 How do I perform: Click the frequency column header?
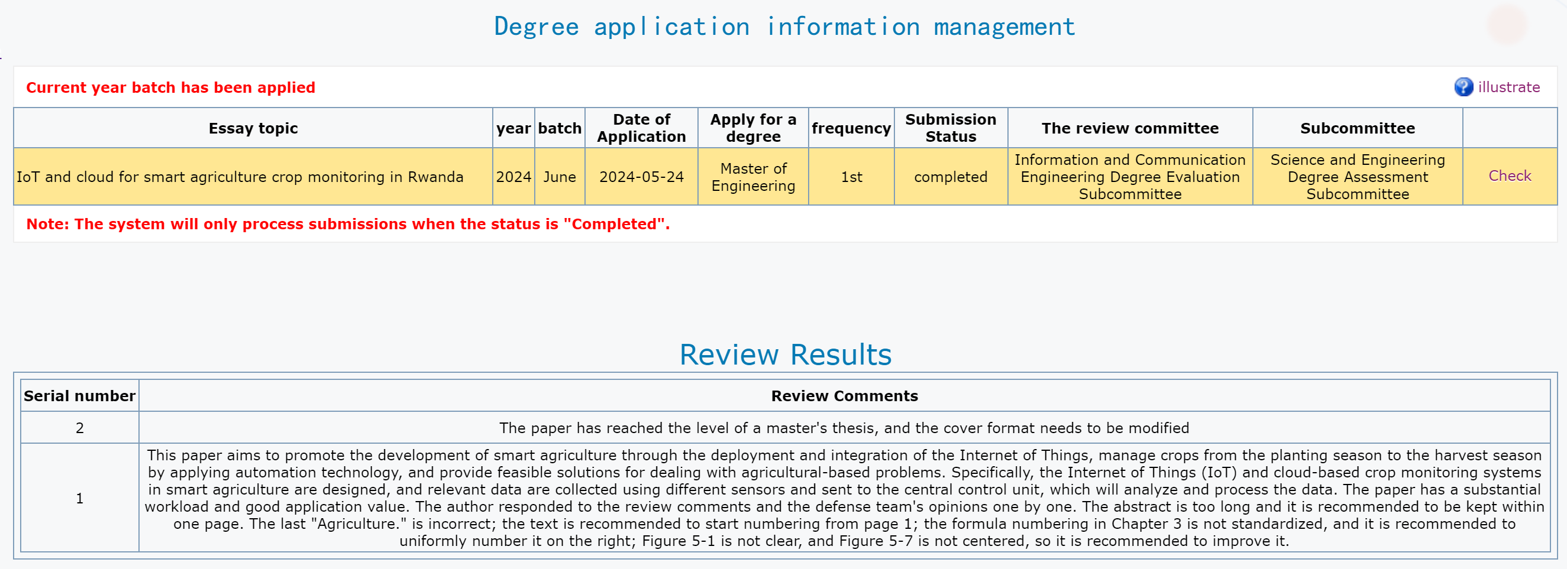pyautogui.click(x=851, y=128)
